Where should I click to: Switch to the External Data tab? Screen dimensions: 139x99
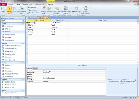pos(27,4)
